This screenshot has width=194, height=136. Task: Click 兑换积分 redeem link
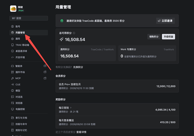click(78, 67)
